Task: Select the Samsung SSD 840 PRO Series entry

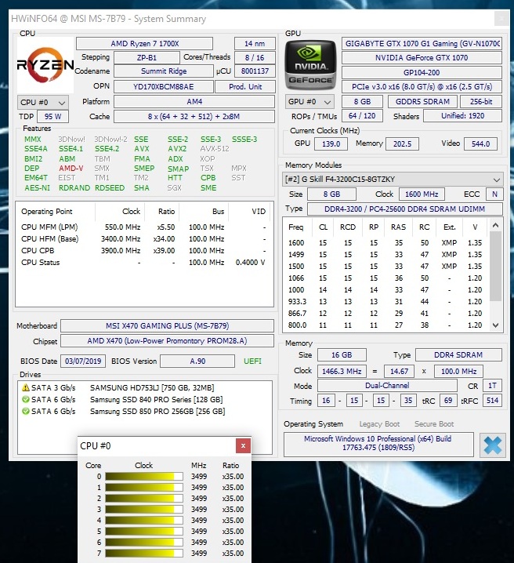Action: point(157,400)
